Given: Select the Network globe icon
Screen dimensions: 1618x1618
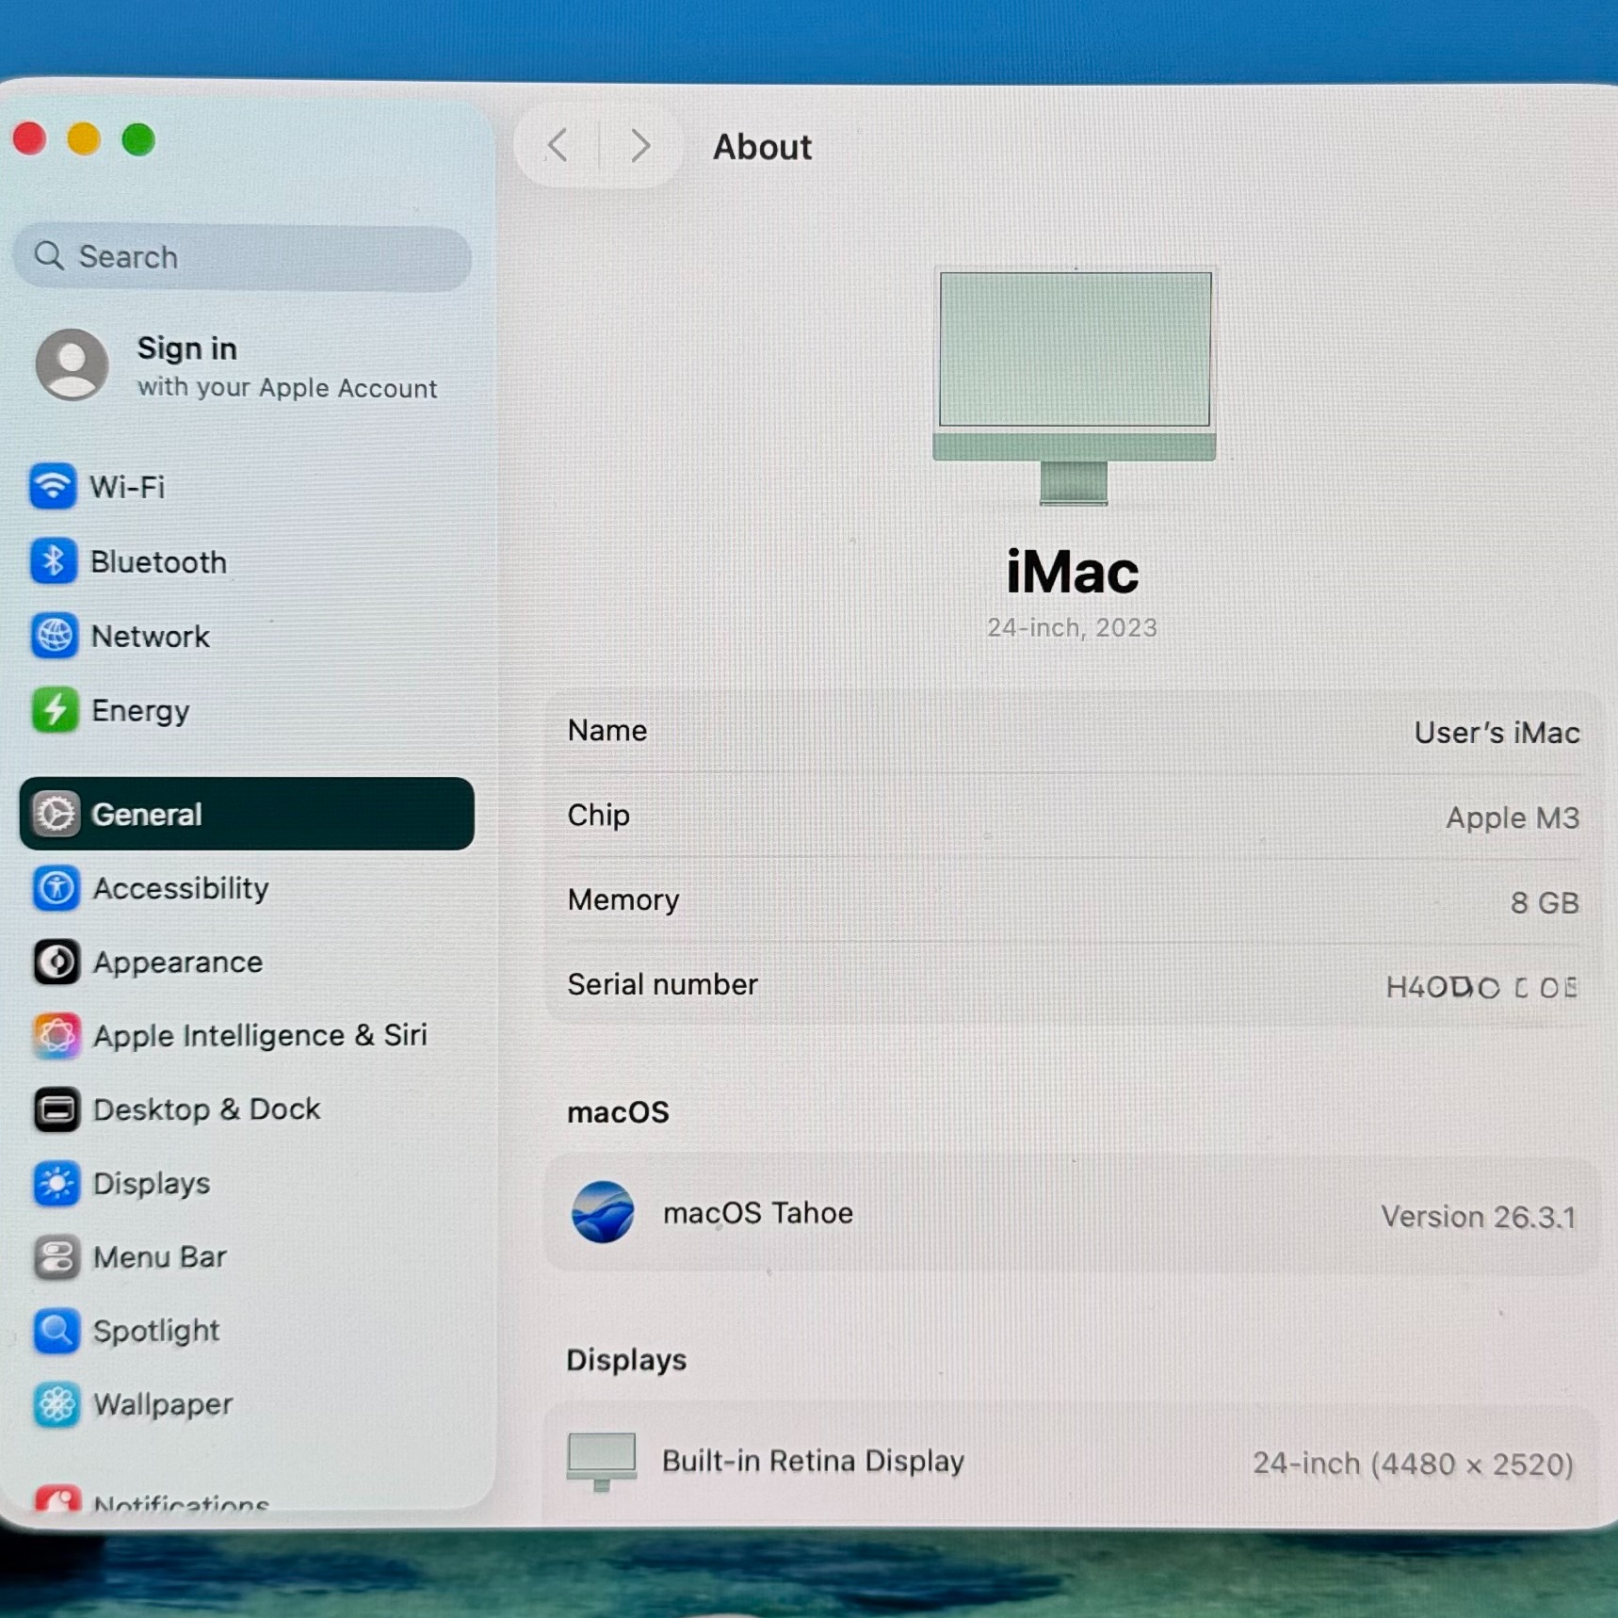Looking at the screenshot, I should tap(54, 636).
